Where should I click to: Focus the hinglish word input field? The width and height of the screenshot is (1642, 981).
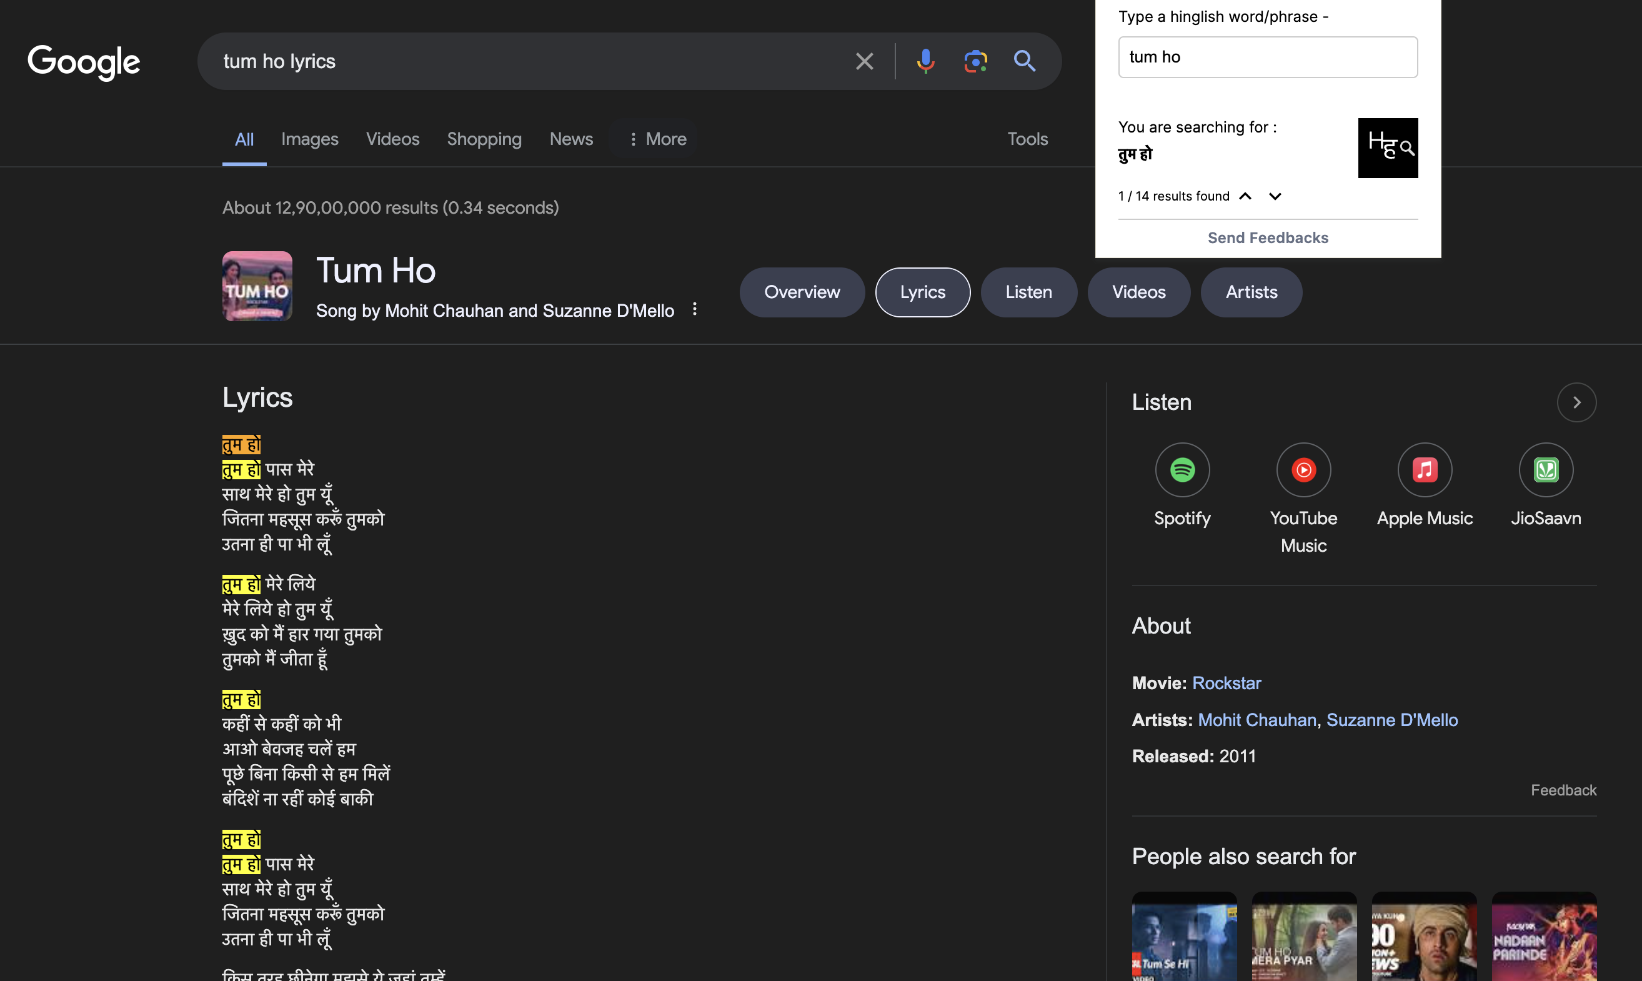coord(1267,57)
